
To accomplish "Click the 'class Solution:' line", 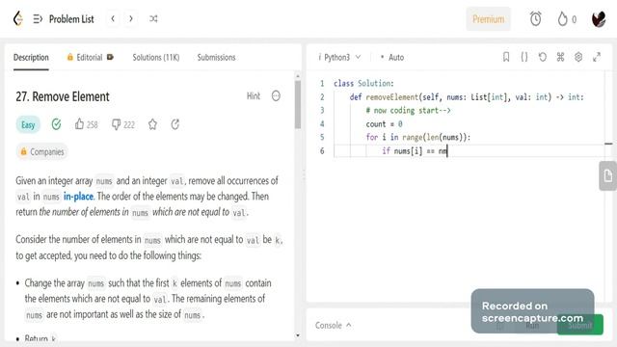I will click(x=363, y=84).
